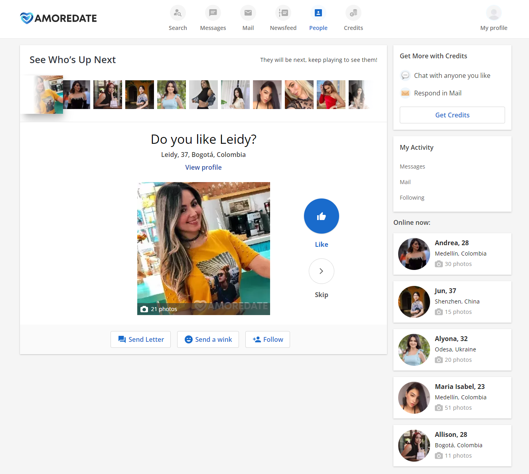View Credits using the coins icon
Viewport: 529px width, 474px height.
(353, 12)
